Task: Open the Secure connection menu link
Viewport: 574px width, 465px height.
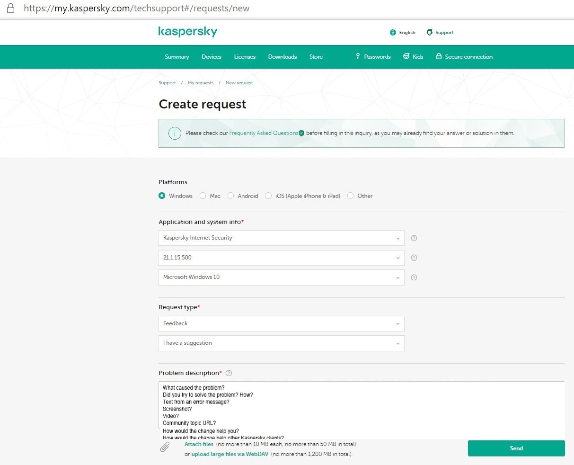Action: [469, 57]
